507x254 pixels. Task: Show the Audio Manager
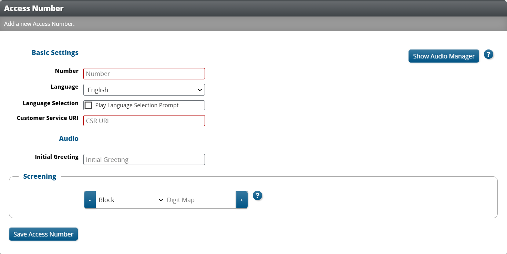point(443,56)
